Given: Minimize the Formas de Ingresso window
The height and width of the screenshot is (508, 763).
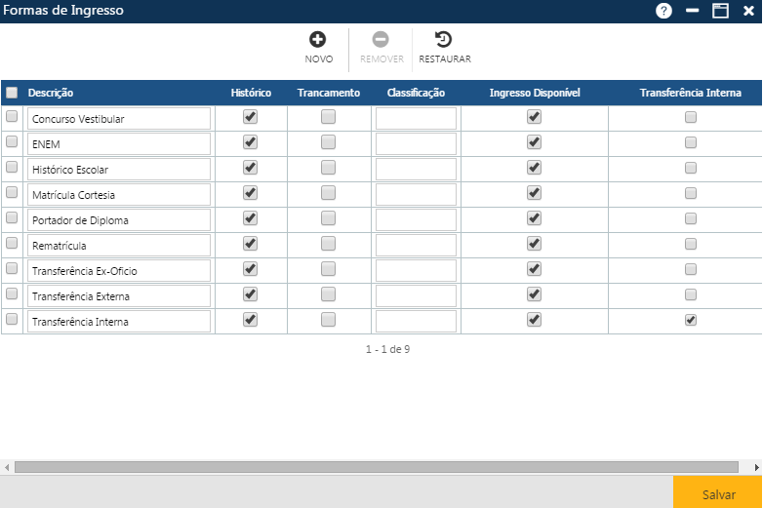Looking at the screenshot, I should 693,11.
